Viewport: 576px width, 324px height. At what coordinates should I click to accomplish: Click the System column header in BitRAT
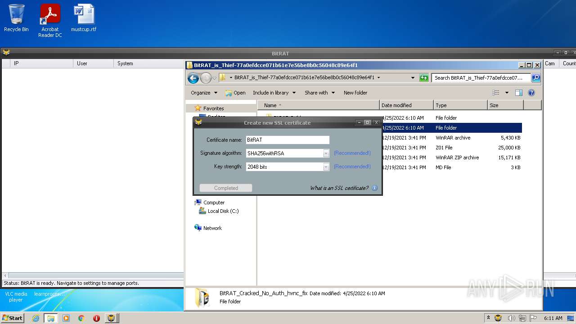(x=148, y=63)
